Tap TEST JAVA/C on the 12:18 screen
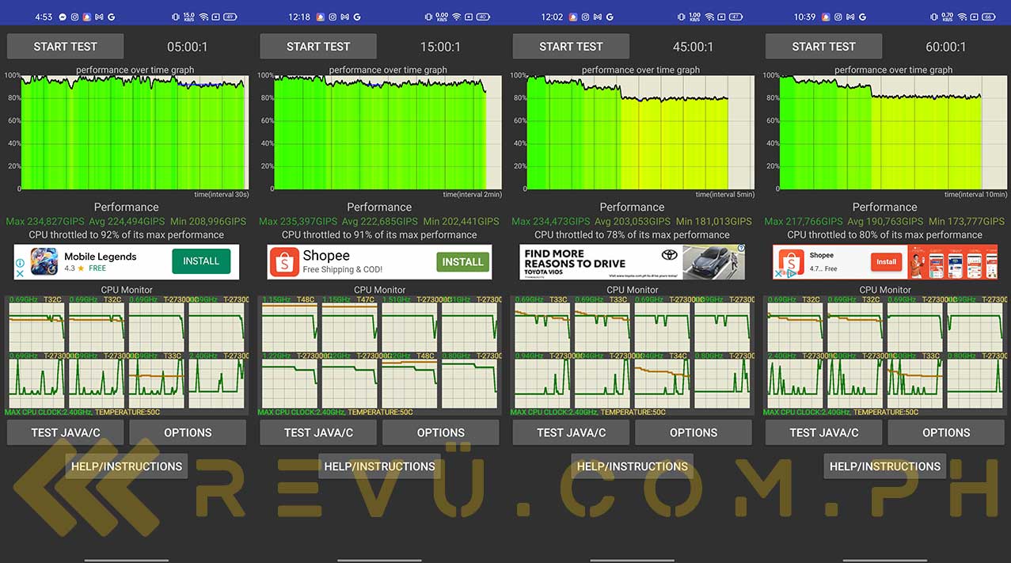Screen dimensions: 1011x563 point(318,432)
